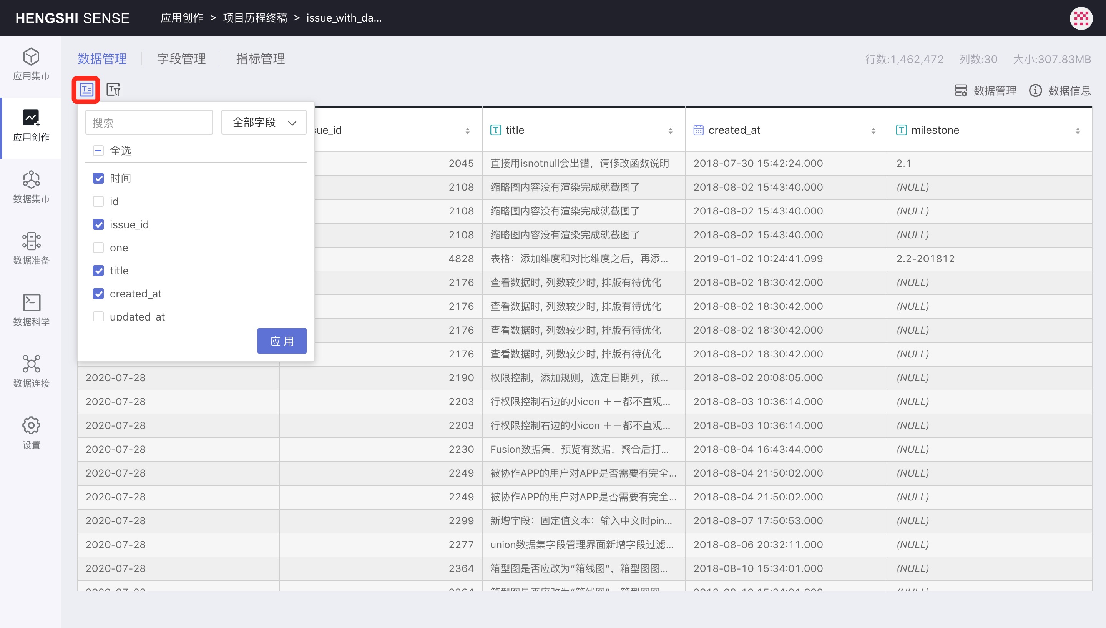Click the 行数:1,462,472 statistic
The height and width of the screenshot is (628, 1106).
coord(904,59)
